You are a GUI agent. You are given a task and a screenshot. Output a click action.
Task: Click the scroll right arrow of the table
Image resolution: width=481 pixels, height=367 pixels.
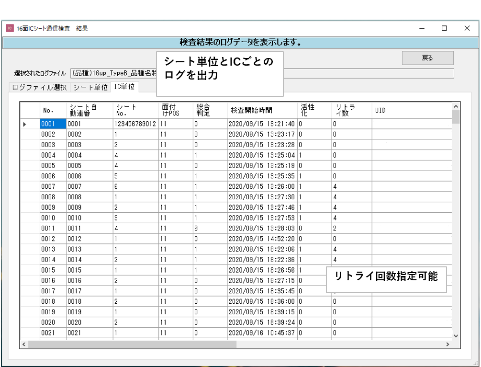coord(447,344)
